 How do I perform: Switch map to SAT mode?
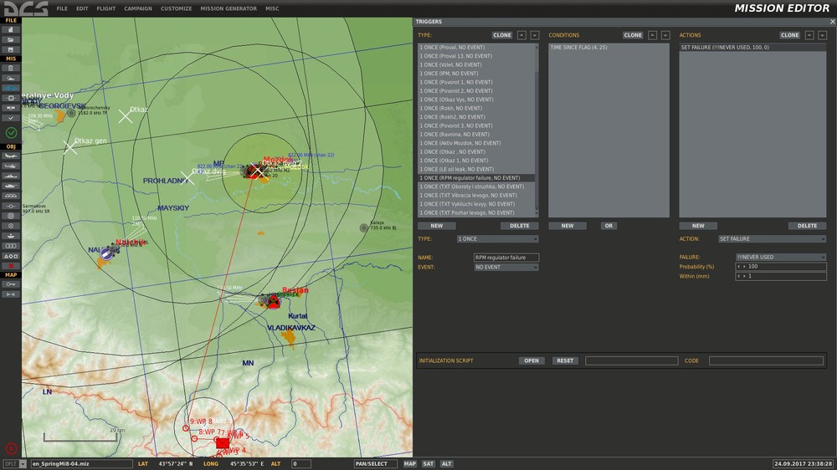coord(428,463)
